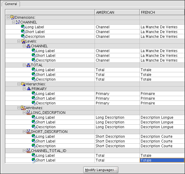Select PRIMARY Long Label French cell 'Primaire'
The image size is (185, 174).
[x=162, y=94]
